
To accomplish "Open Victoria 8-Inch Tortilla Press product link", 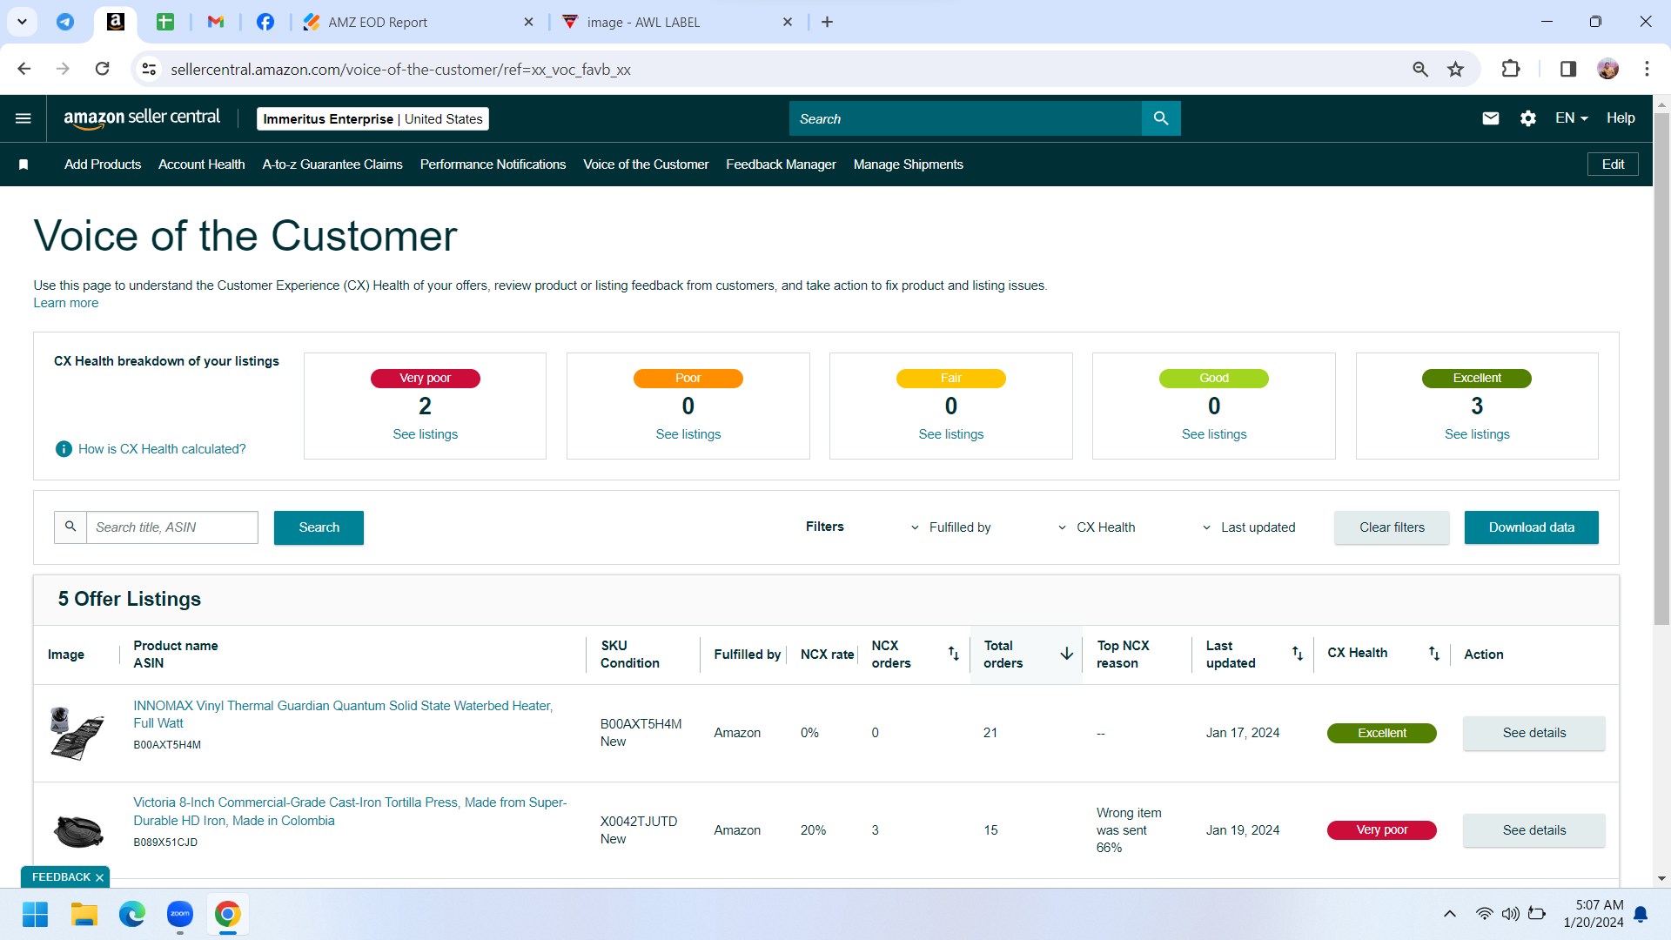I will [x=350, y=811].
